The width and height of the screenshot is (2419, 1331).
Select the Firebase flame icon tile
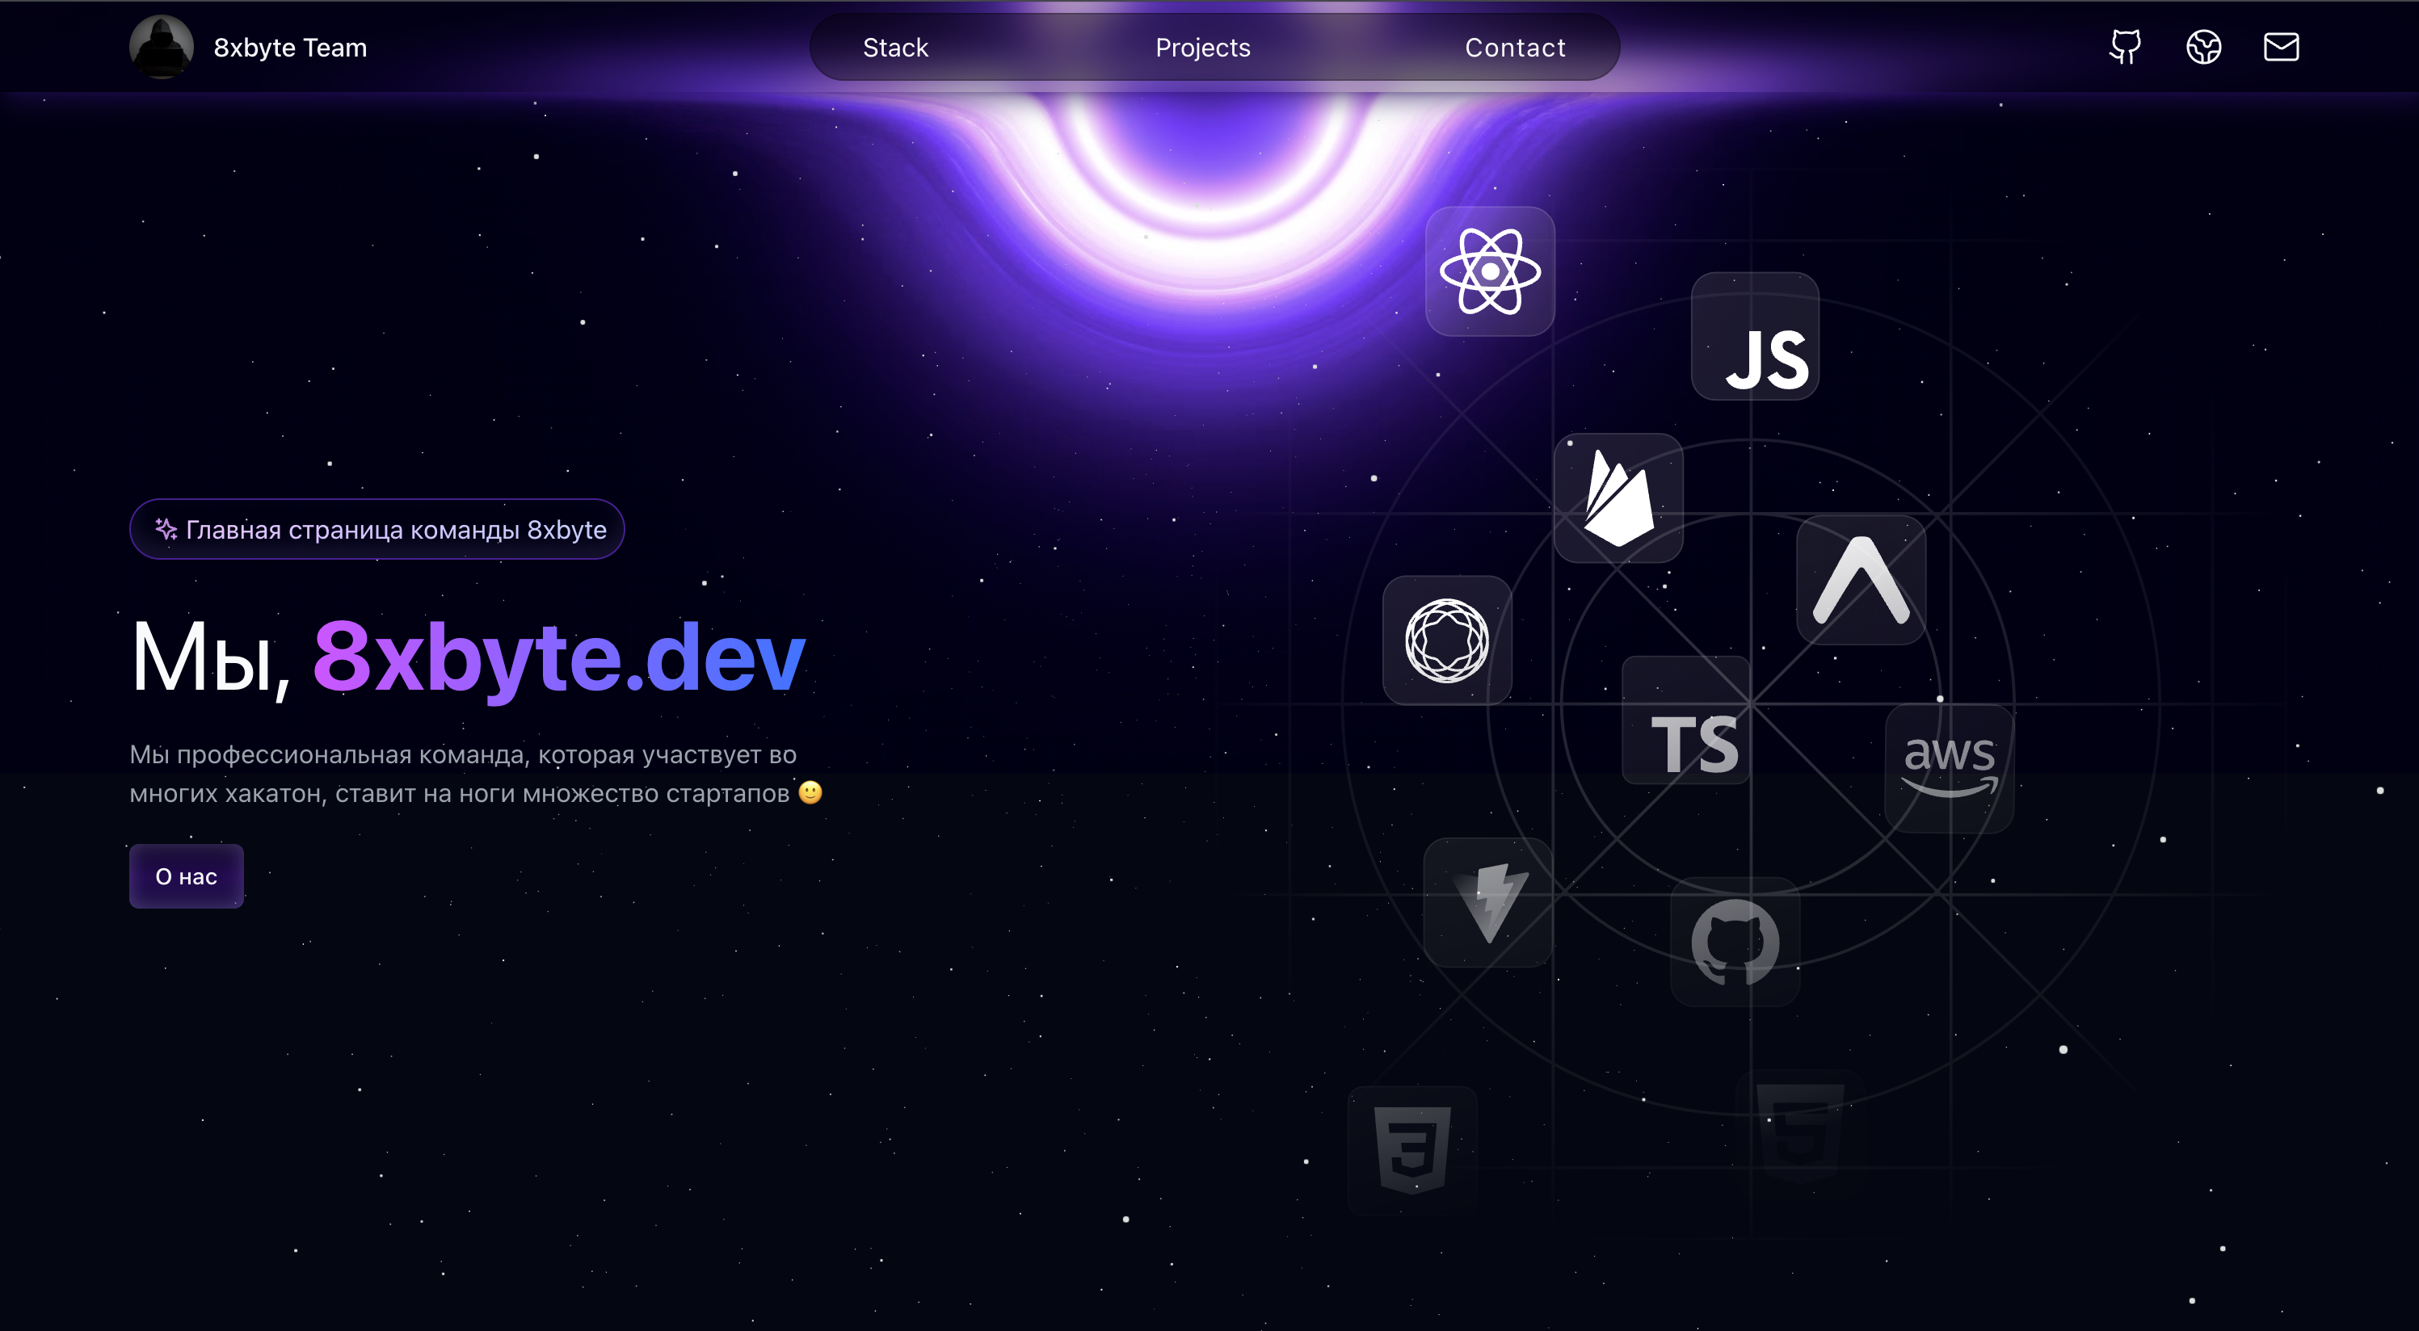click(x=1618, y=498)
